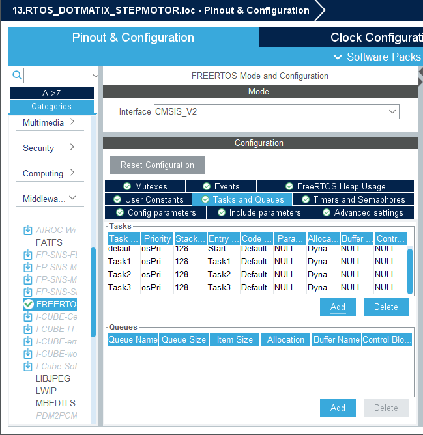This screenshot has width=423, height=435.
Task: Click the Allocation queue column header
Action: (285, 339)
